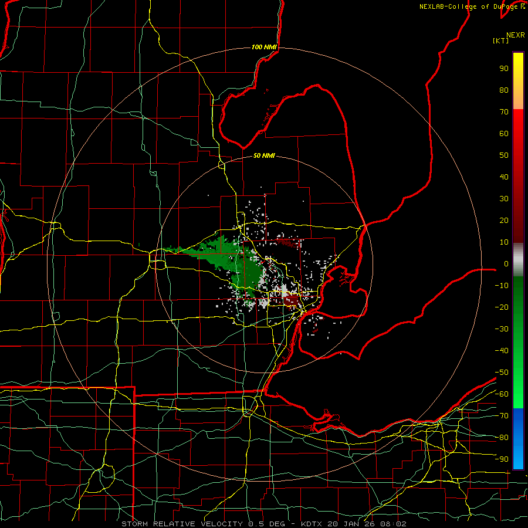Click the positive 60 scale value
The height and width of the screenshot is (528, 528).
point(504,134)
